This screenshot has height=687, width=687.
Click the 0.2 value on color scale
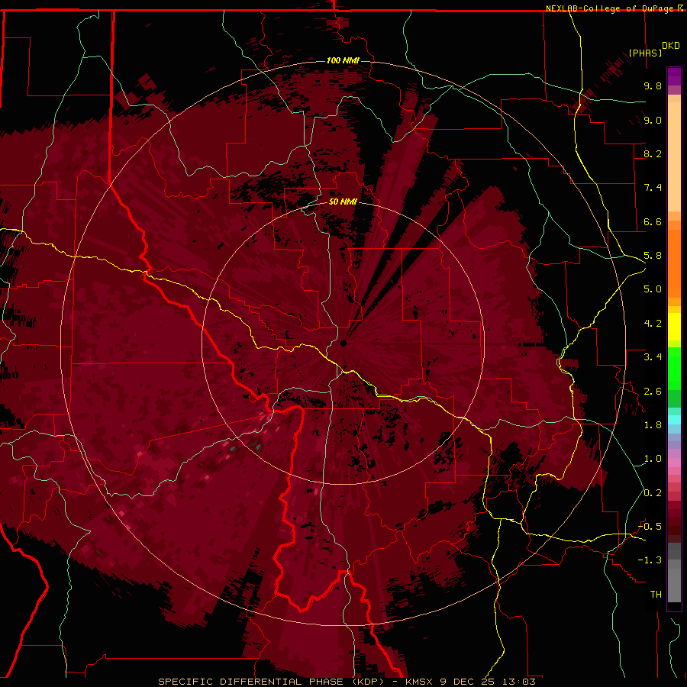click(x=653, y=493)
